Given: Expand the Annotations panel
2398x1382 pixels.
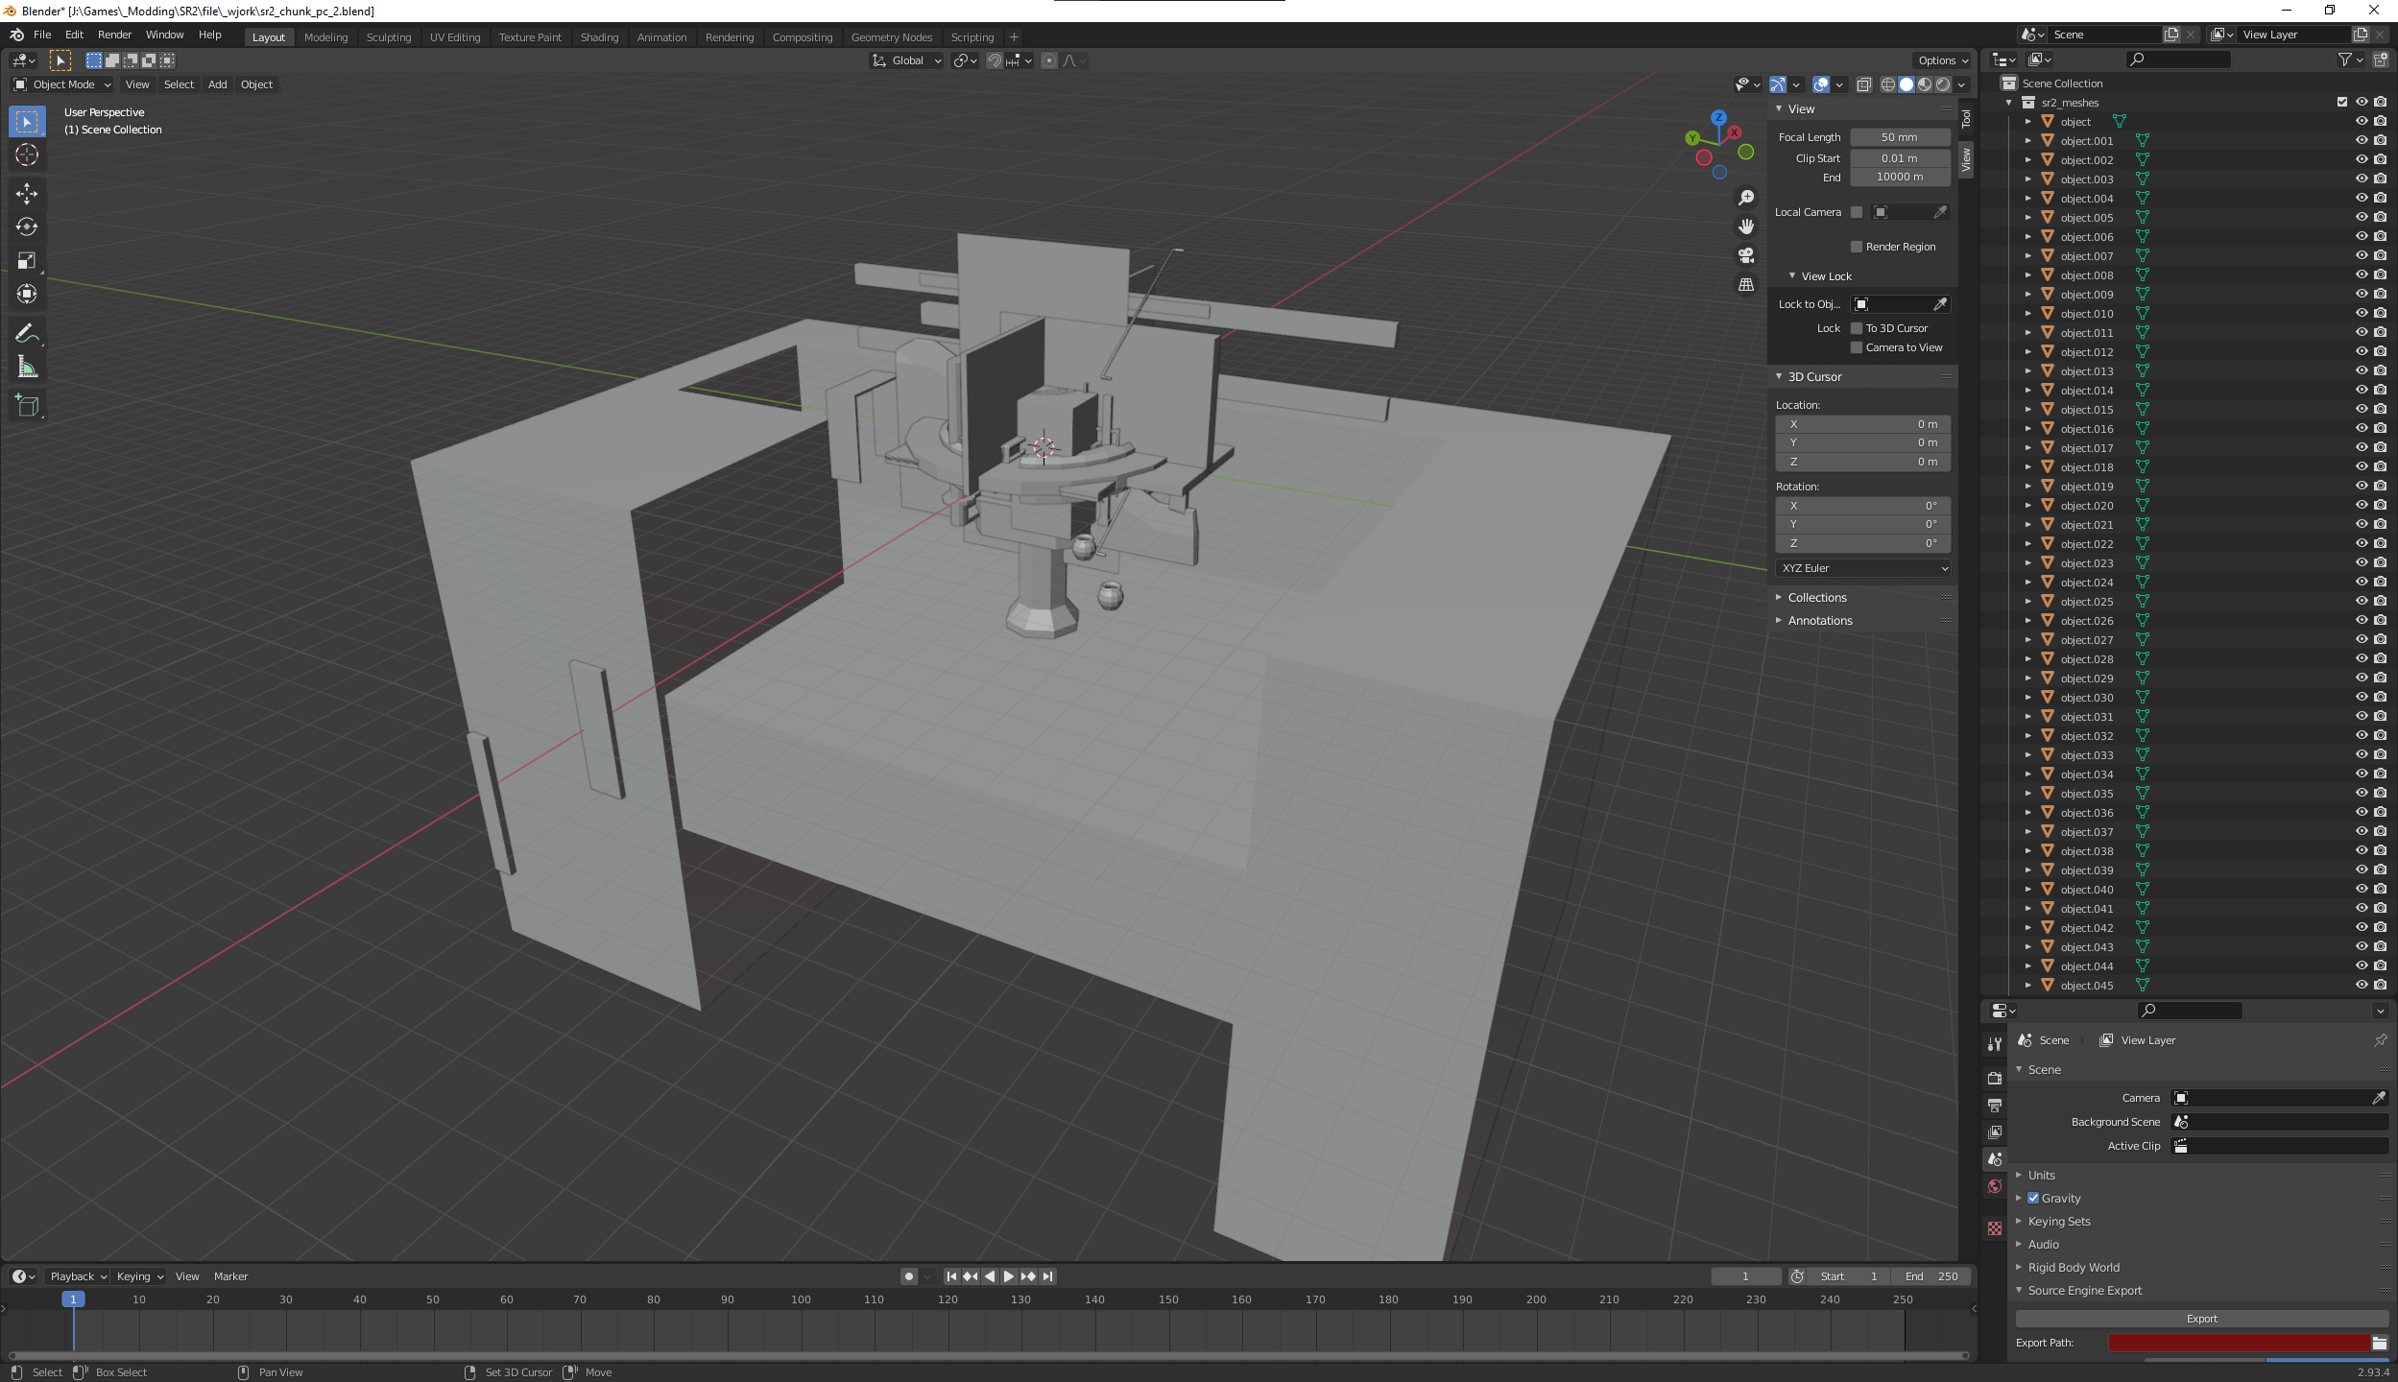Looking at the screenshot, I should [1819, 621].
